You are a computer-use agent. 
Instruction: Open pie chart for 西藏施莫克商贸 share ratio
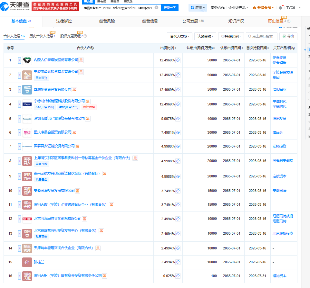coord(178,90)
